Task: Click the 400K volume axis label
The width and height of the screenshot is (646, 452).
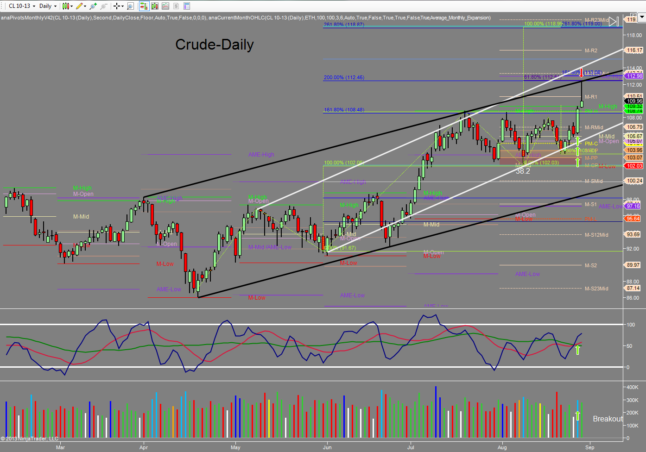Action: coord(633,387)
